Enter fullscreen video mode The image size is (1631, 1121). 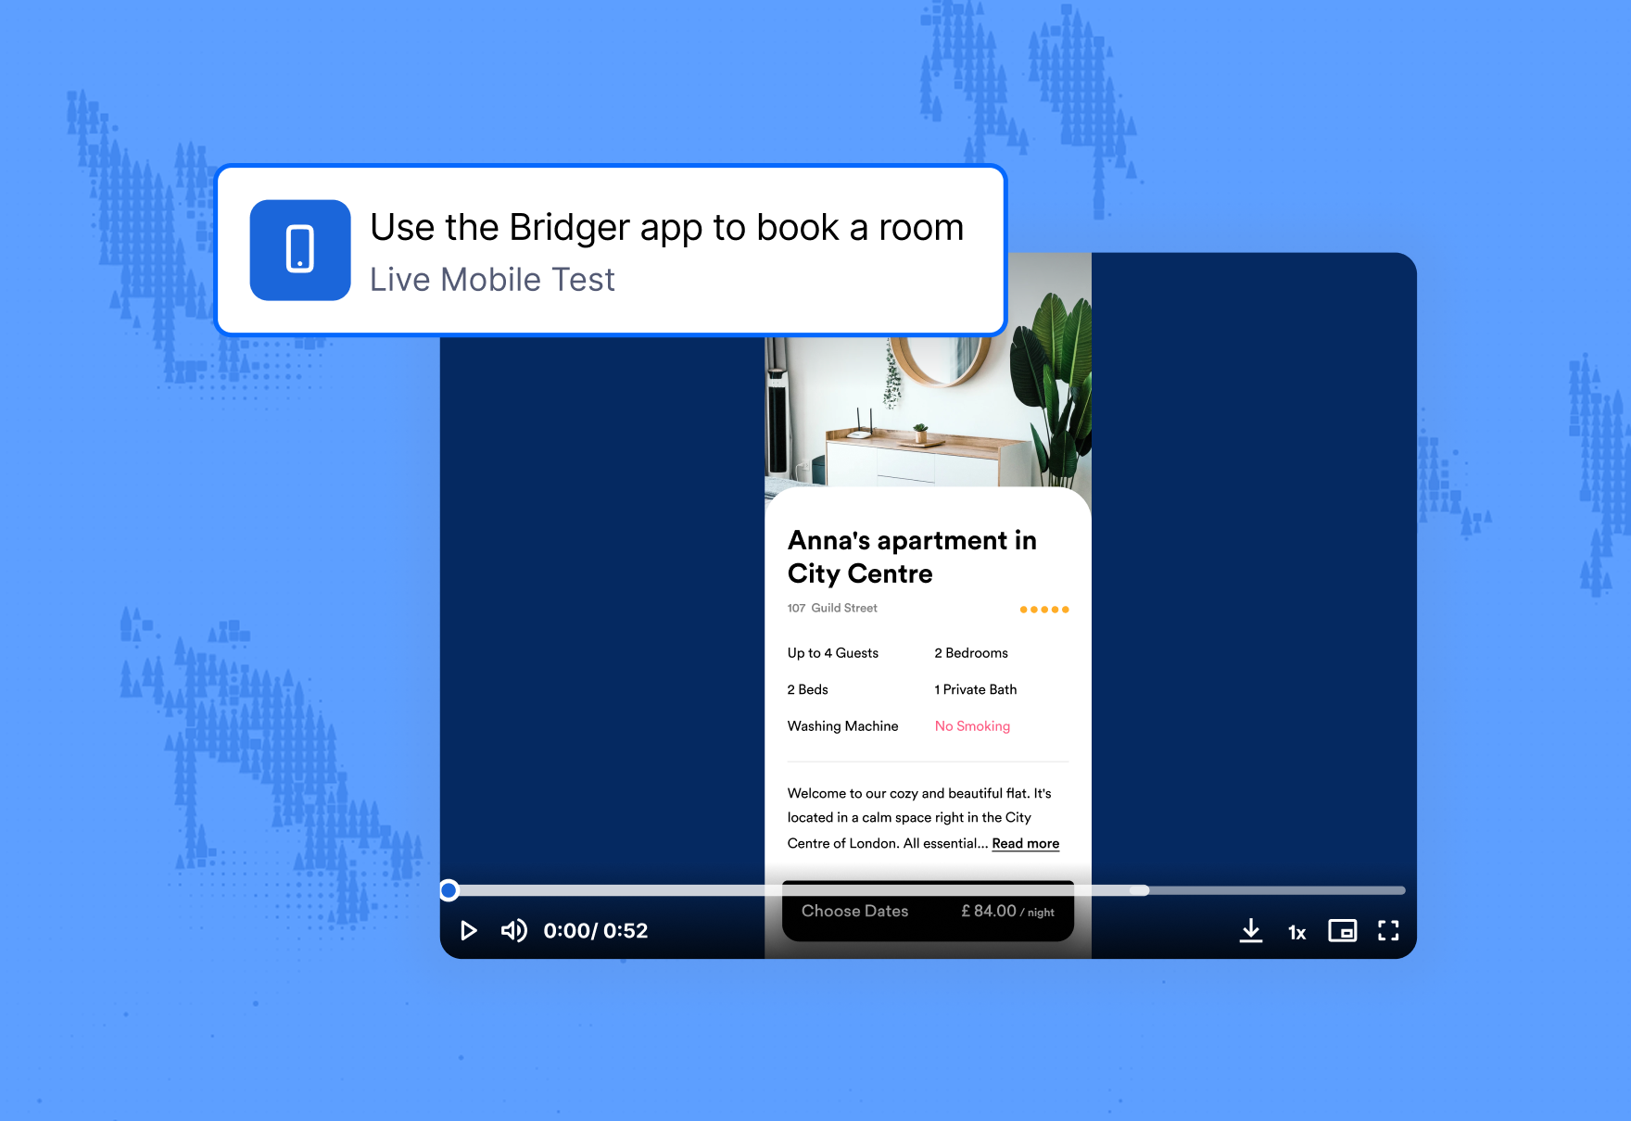coord(1388,930)
